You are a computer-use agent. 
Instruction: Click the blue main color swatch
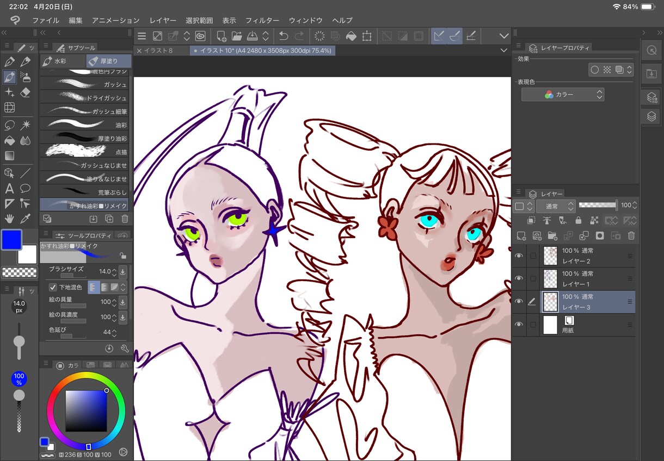click(x=11, y=240)
